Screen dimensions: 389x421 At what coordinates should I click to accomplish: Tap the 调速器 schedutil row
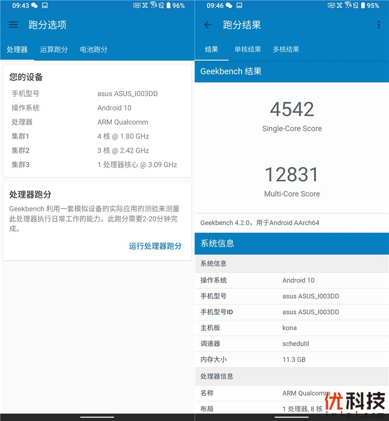(x=292, y=344)
